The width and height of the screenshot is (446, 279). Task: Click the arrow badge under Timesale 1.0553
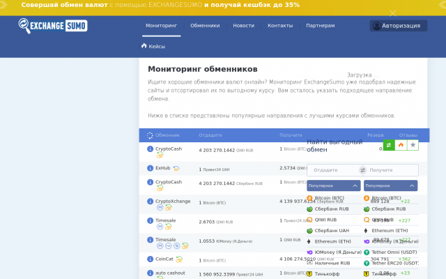point(169,246)
